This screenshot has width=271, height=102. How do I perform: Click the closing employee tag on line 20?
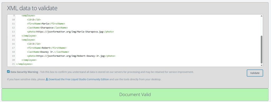click(x=29, y=60)
